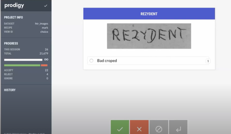The width and height of the screenshot is (231, 134).
Task: Click the undo return-arrow button
Action: click(178, 127)
